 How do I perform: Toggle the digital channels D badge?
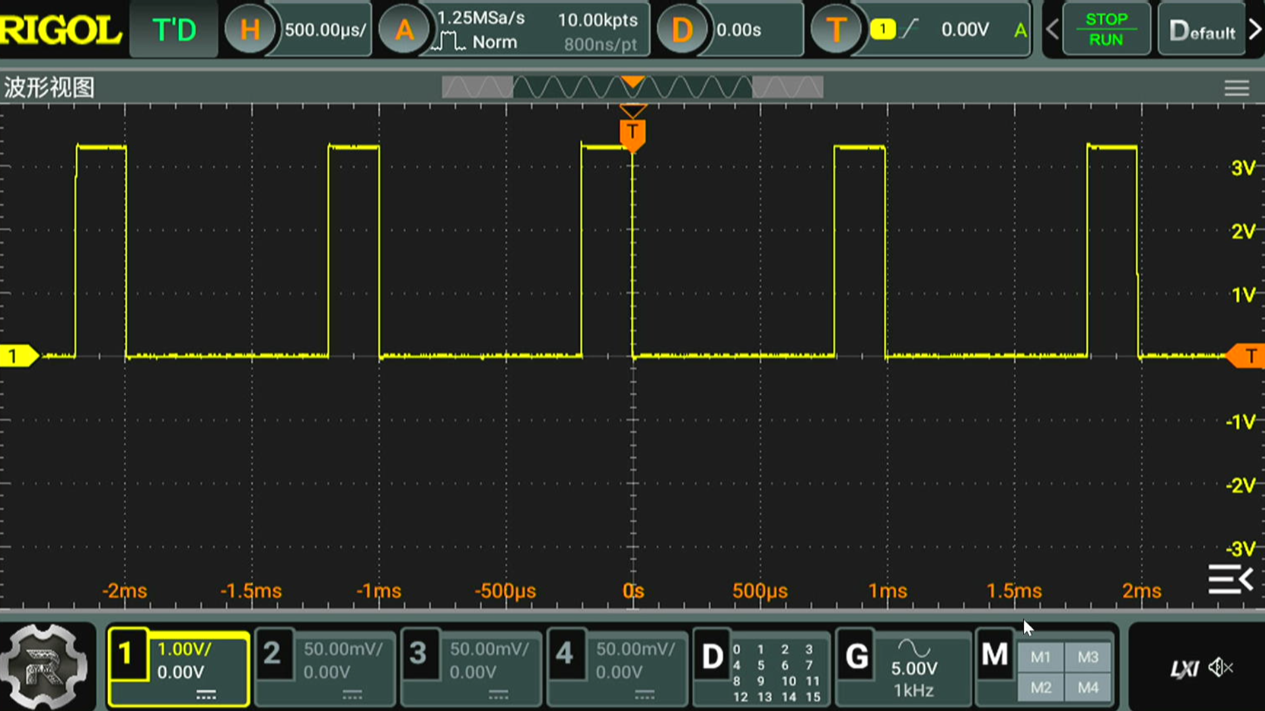click(x=712, y=656)
